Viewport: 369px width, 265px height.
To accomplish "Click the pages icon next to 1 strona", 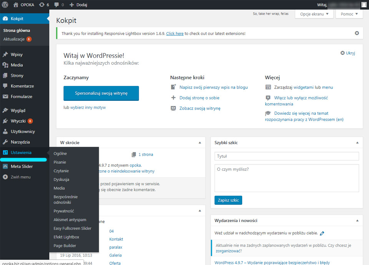I will coord(134,155).
